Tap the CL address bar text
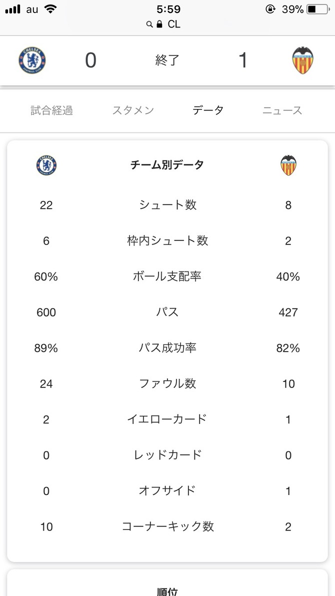The height and width of the screenshot is (596, 335). pos(174,24)
